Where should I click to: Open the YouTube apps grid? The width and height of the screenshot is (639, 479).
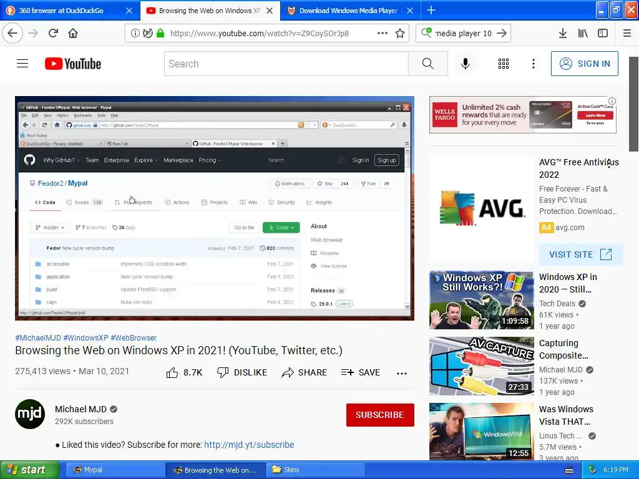click(504, 64)
